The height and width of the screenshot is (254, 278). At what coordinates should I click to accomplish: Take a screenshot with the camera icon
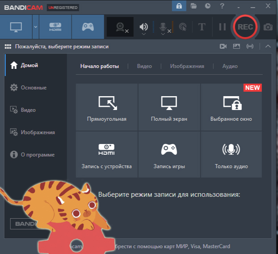(x=268, y=27)
